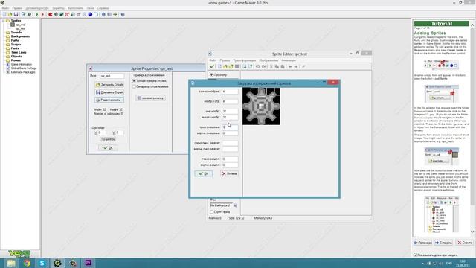
Task: Run the game with green play arrow
Action: pos(36,14)
